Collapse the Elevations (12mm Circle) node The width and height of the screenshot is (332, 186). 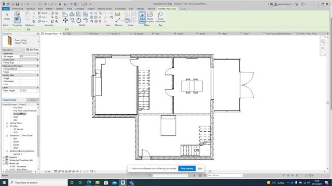[7, 135]
